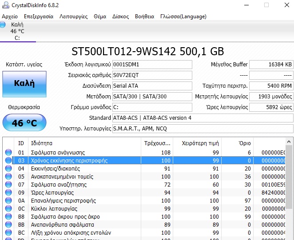
Task: Select row Επαναλήψεις περιστροφής
Action: point(144,200)
